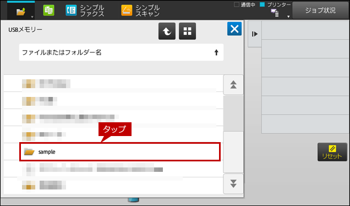Image resolution: width=350 pixels, height=206 pixels.
Task: Click the blue プリンター indicator box
Action: [x=262, y=4]
